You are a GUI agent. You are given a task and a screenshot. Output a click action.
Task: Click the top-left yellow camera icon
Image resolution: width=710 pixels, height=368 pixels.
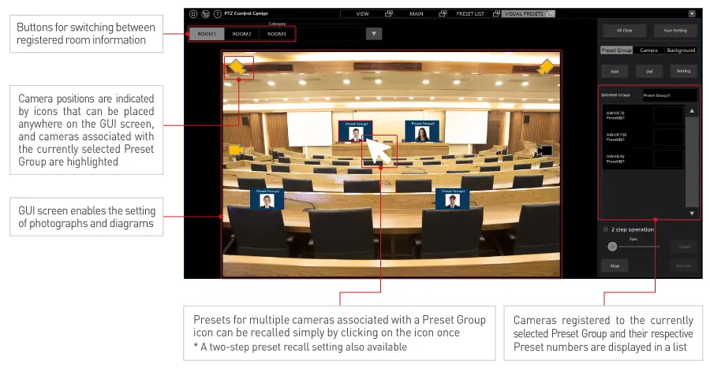(x=237, y=69)
